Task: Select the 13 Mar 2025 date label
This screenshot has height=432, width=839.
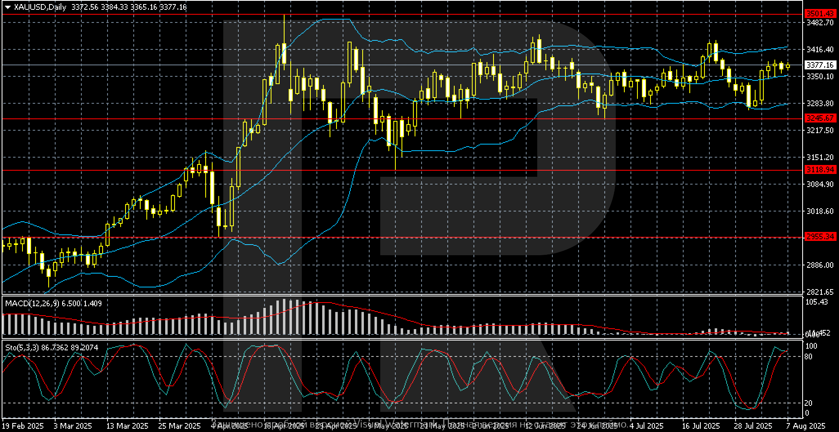Action: click(127, 426)
